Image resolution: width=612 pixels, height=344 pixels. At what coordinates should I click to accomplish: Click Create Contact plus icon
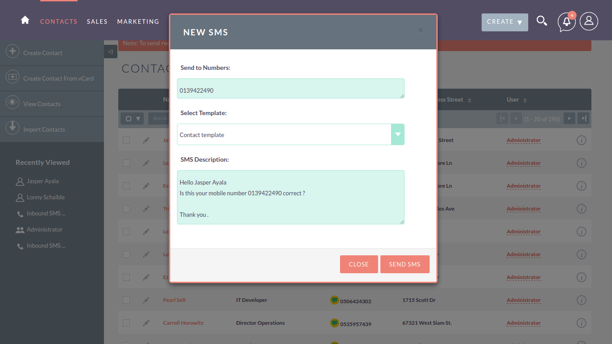(13, 51)
